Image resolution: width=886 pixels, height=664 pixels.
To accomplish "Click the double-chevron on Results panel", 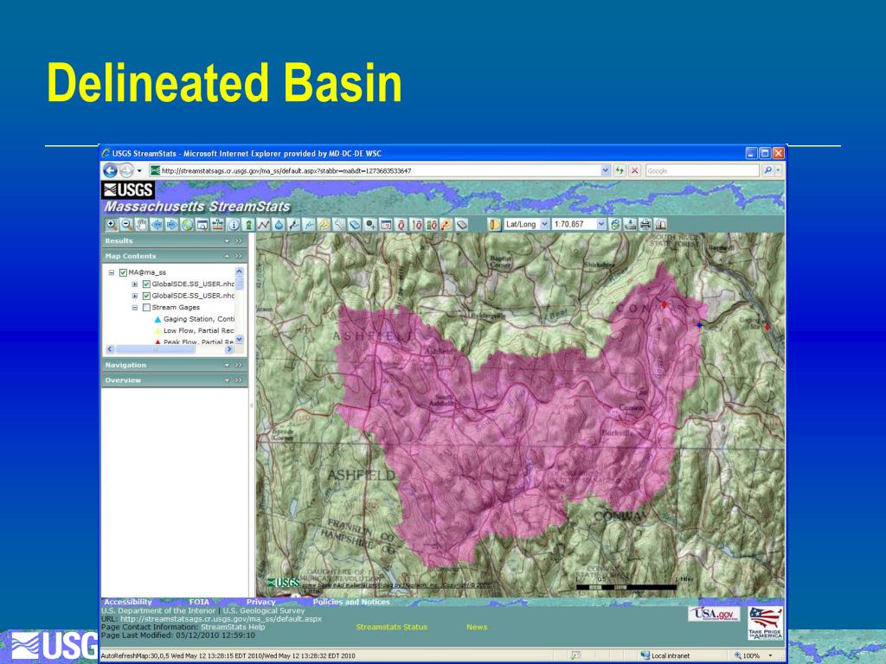I will coord(239,241).
